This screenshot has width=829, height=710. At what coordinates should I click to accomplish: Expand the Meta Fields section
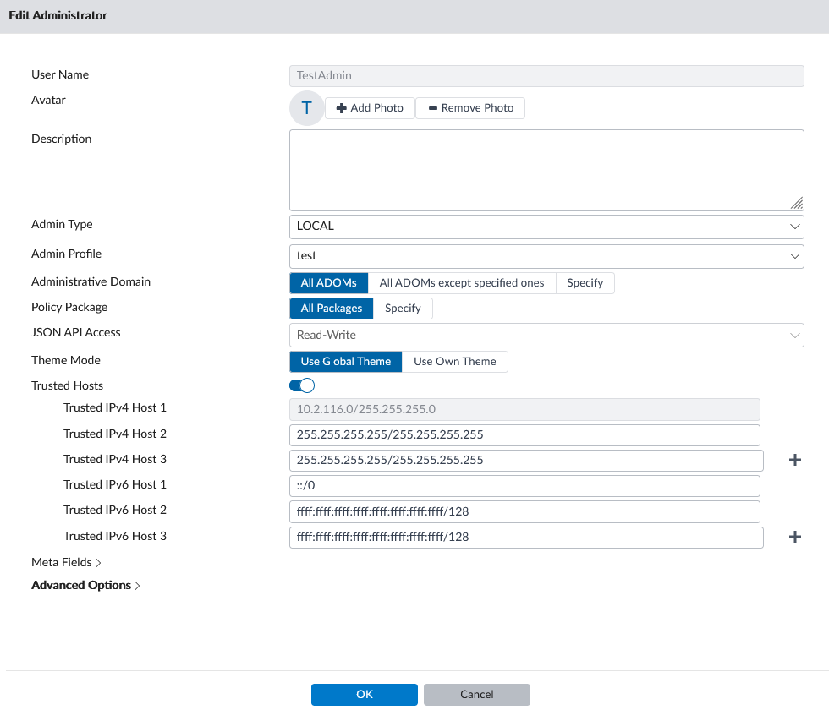(66, 562)
